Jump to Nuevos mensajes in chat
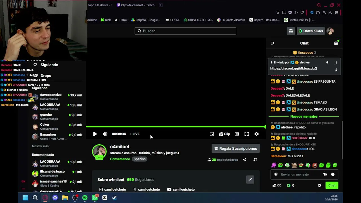Image resolution: width=361 pixels, height=203 pixels. [x=304, y=116]
